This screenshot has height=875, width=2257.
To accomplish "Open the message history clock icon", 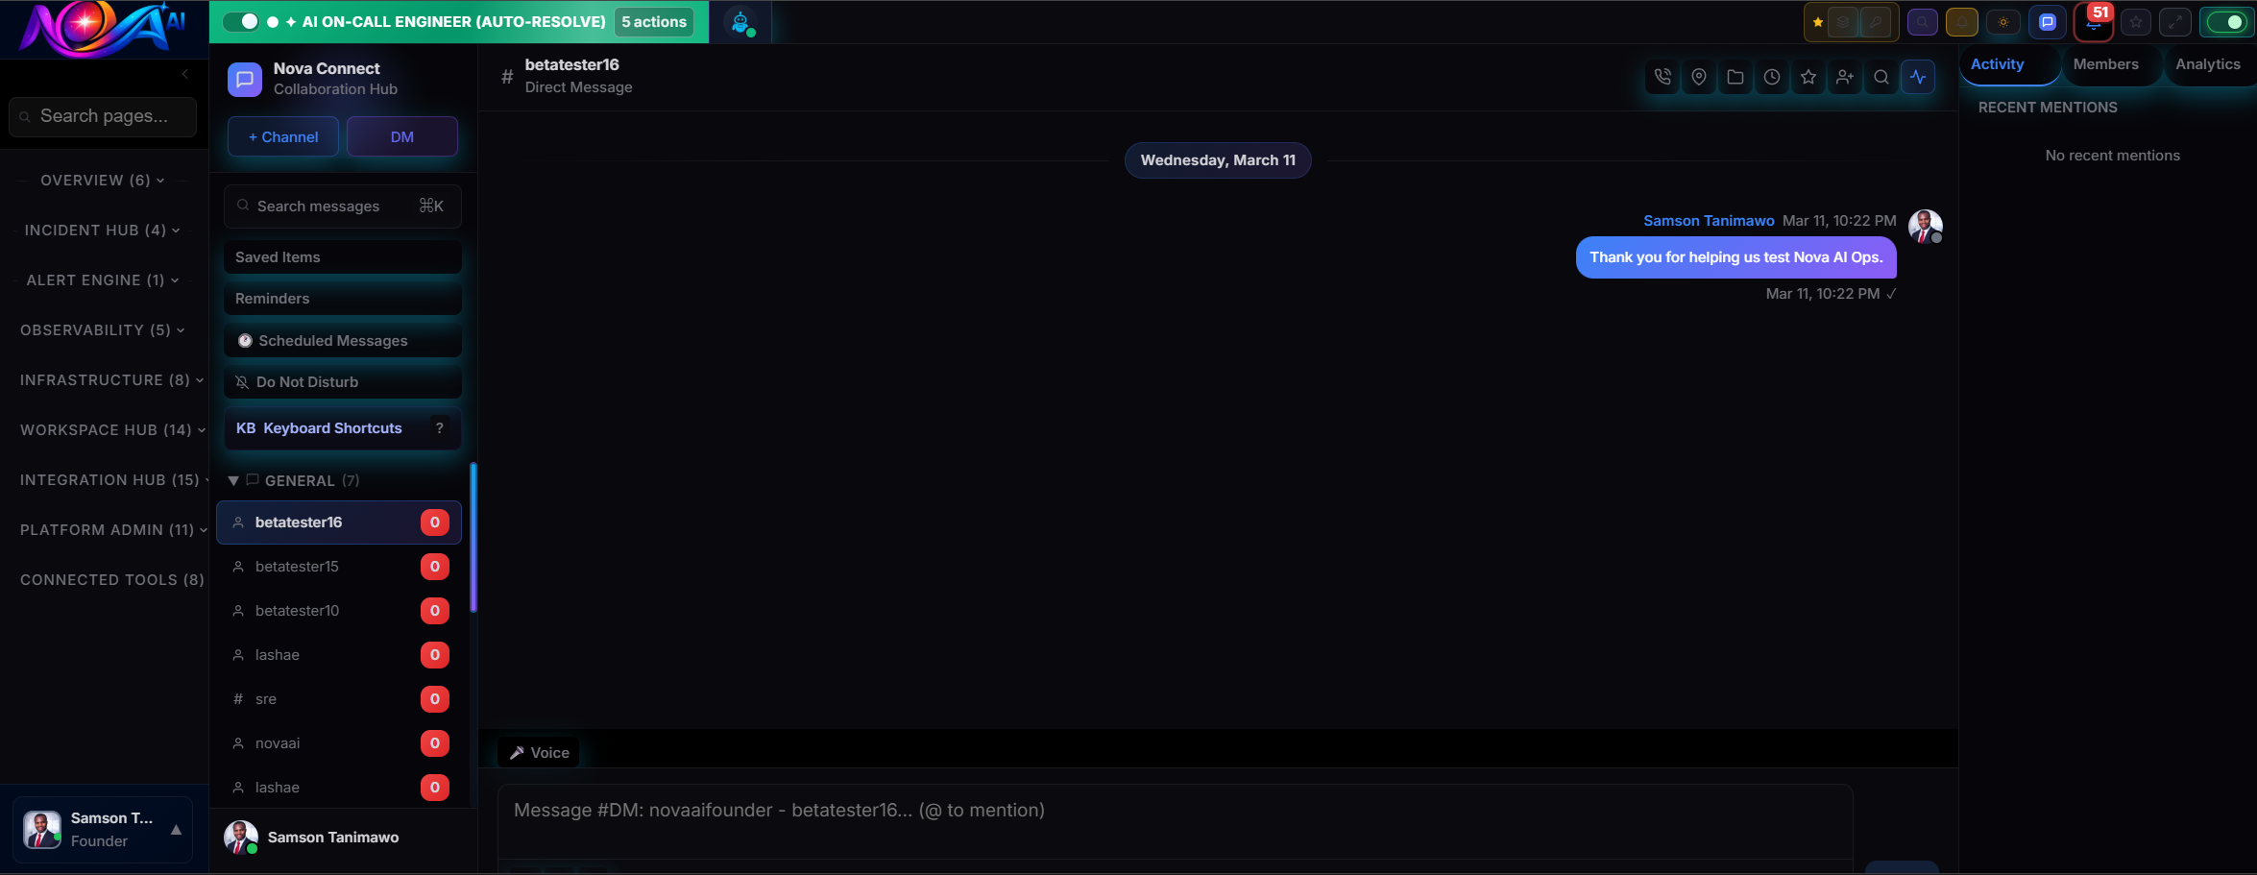I will coord(1772,77).
